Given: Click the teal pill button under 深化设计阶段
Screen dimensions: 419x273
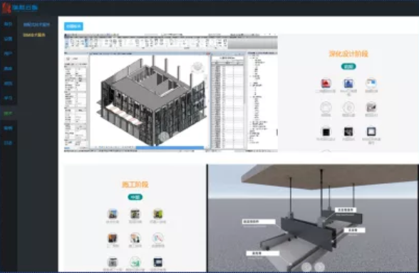Looking at the screenshot, I should 348,66.
